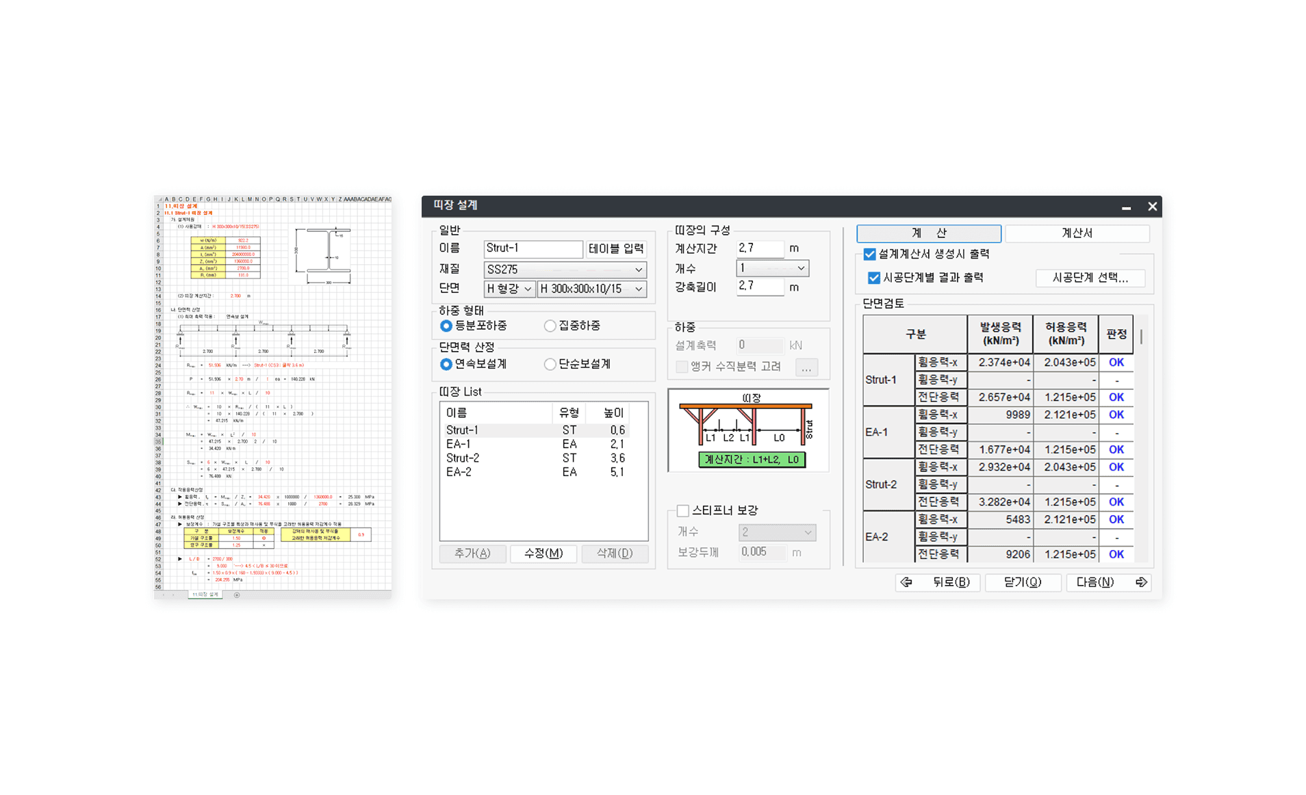Image resolution: width=1306 pixels, height=795 pixels.
Task: Switch to the 계산서 tab
Action: 1077,233
